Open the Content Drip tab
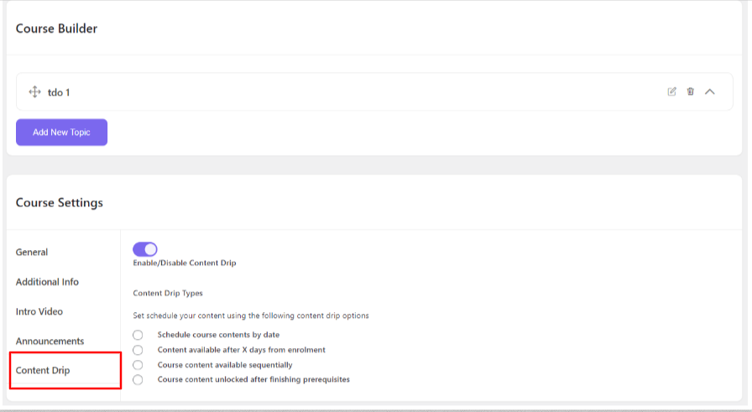The image size is (752, 412). tap(43, 371)
